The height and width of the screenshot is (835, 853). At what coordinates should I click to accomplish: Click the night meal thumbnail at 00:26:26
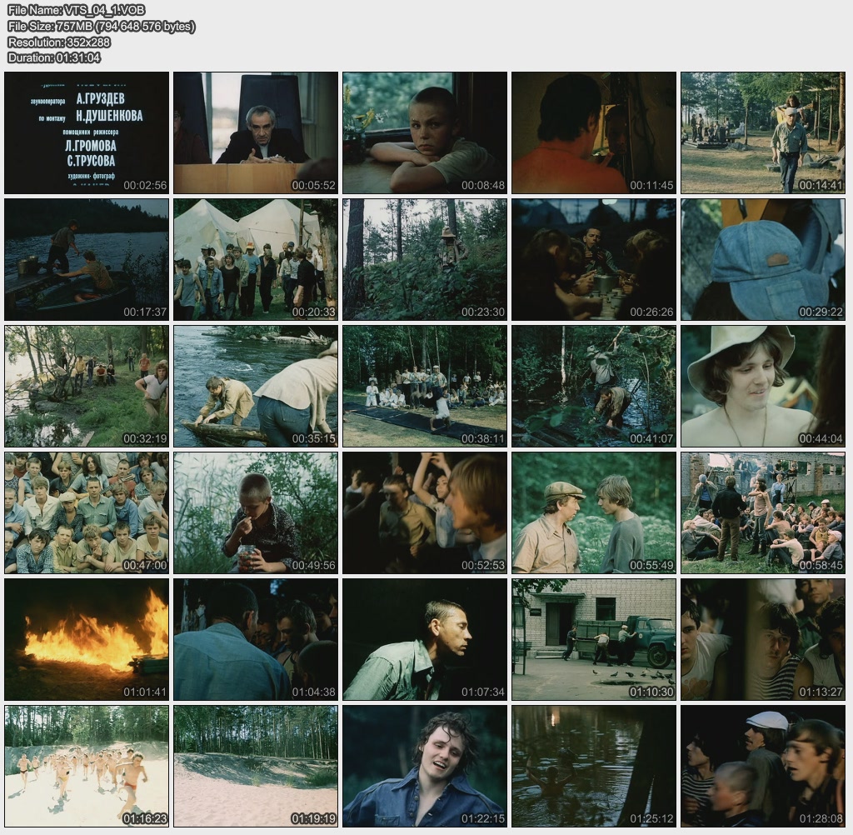point(594,260)
